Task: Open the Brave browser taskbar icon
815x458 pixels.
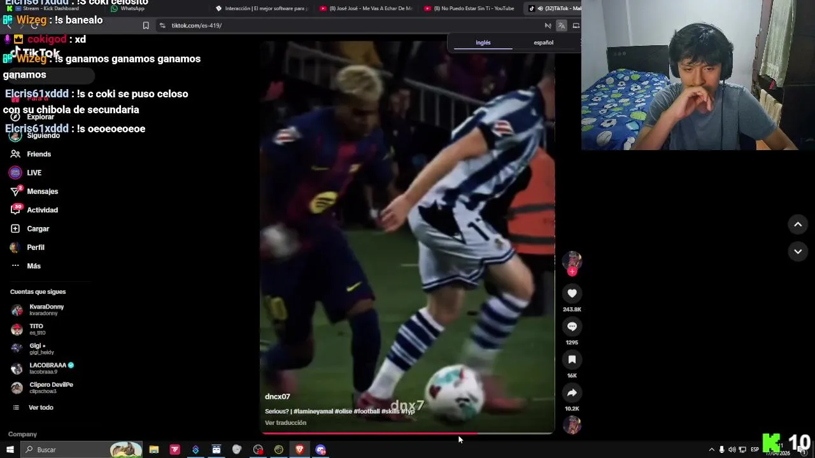Action: (300, 450)
